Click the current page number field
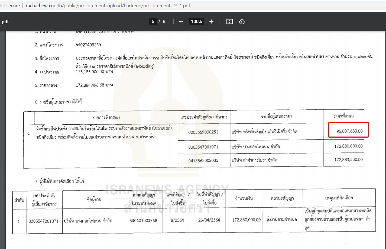This screenshot has width=386, height=249. pyautogui.click(x=153, y=22)
